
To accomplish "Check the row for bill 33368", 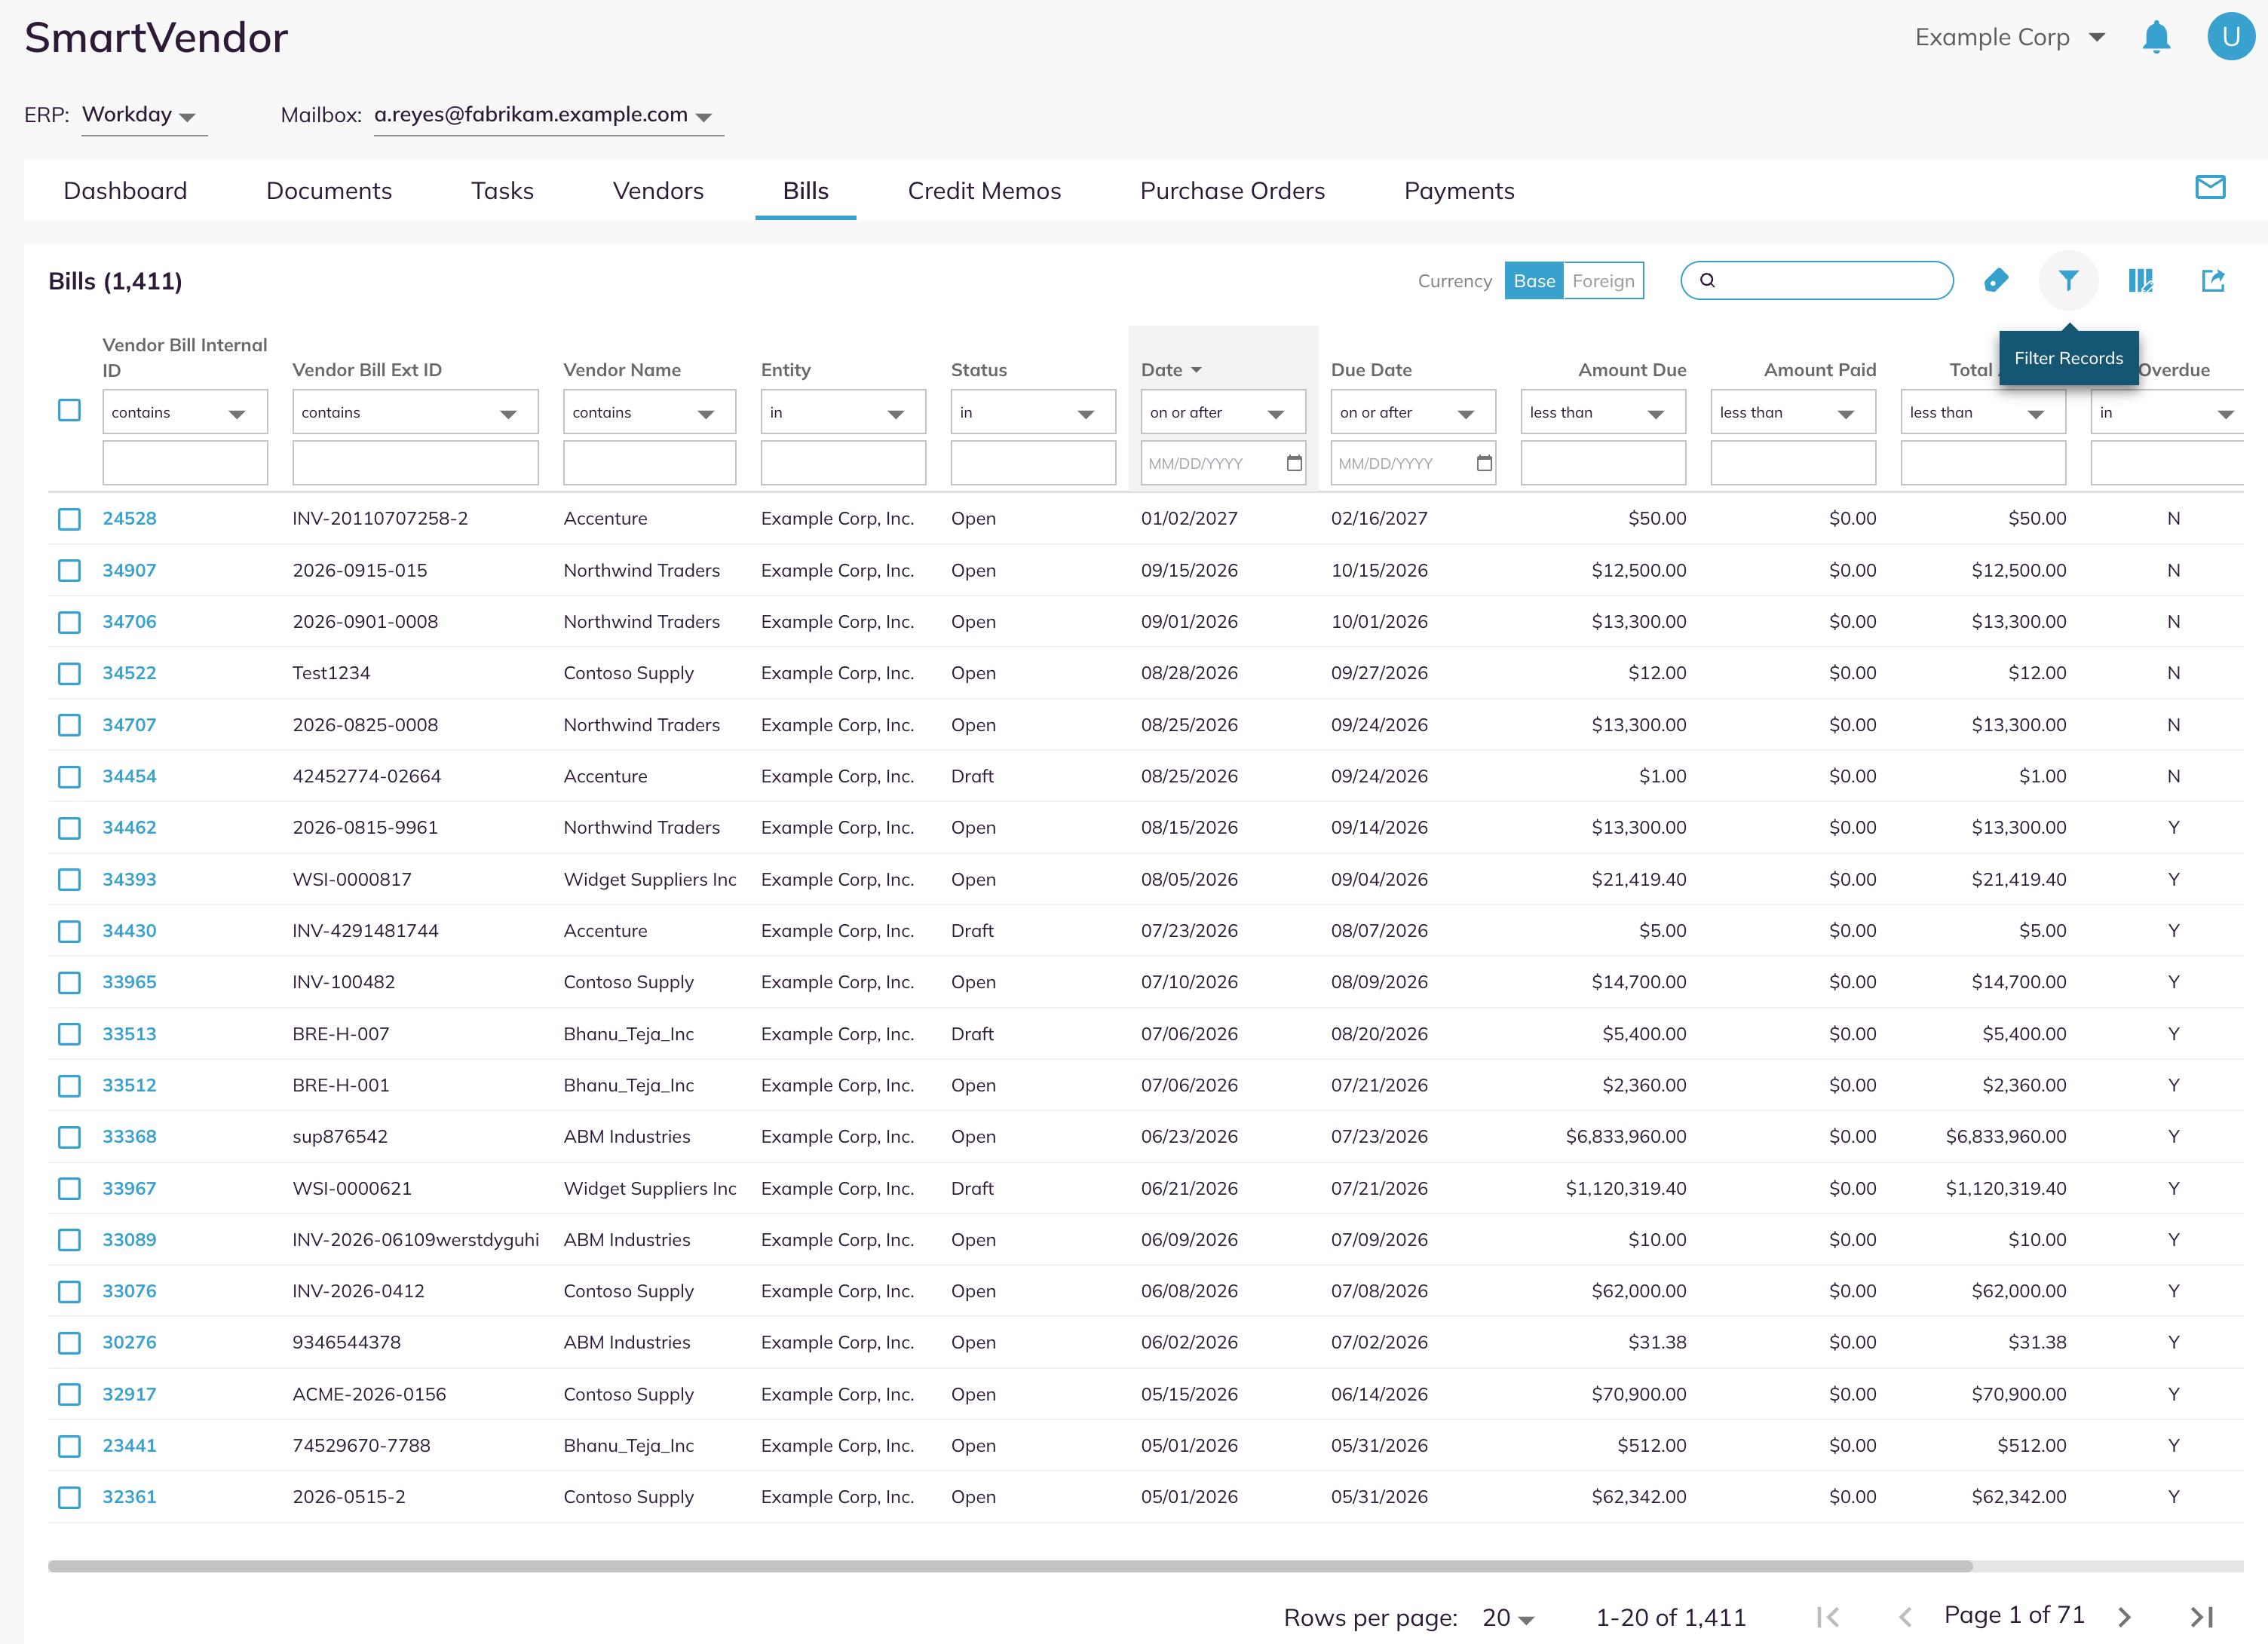I will pyautogui.click(x=69, y=1137).
